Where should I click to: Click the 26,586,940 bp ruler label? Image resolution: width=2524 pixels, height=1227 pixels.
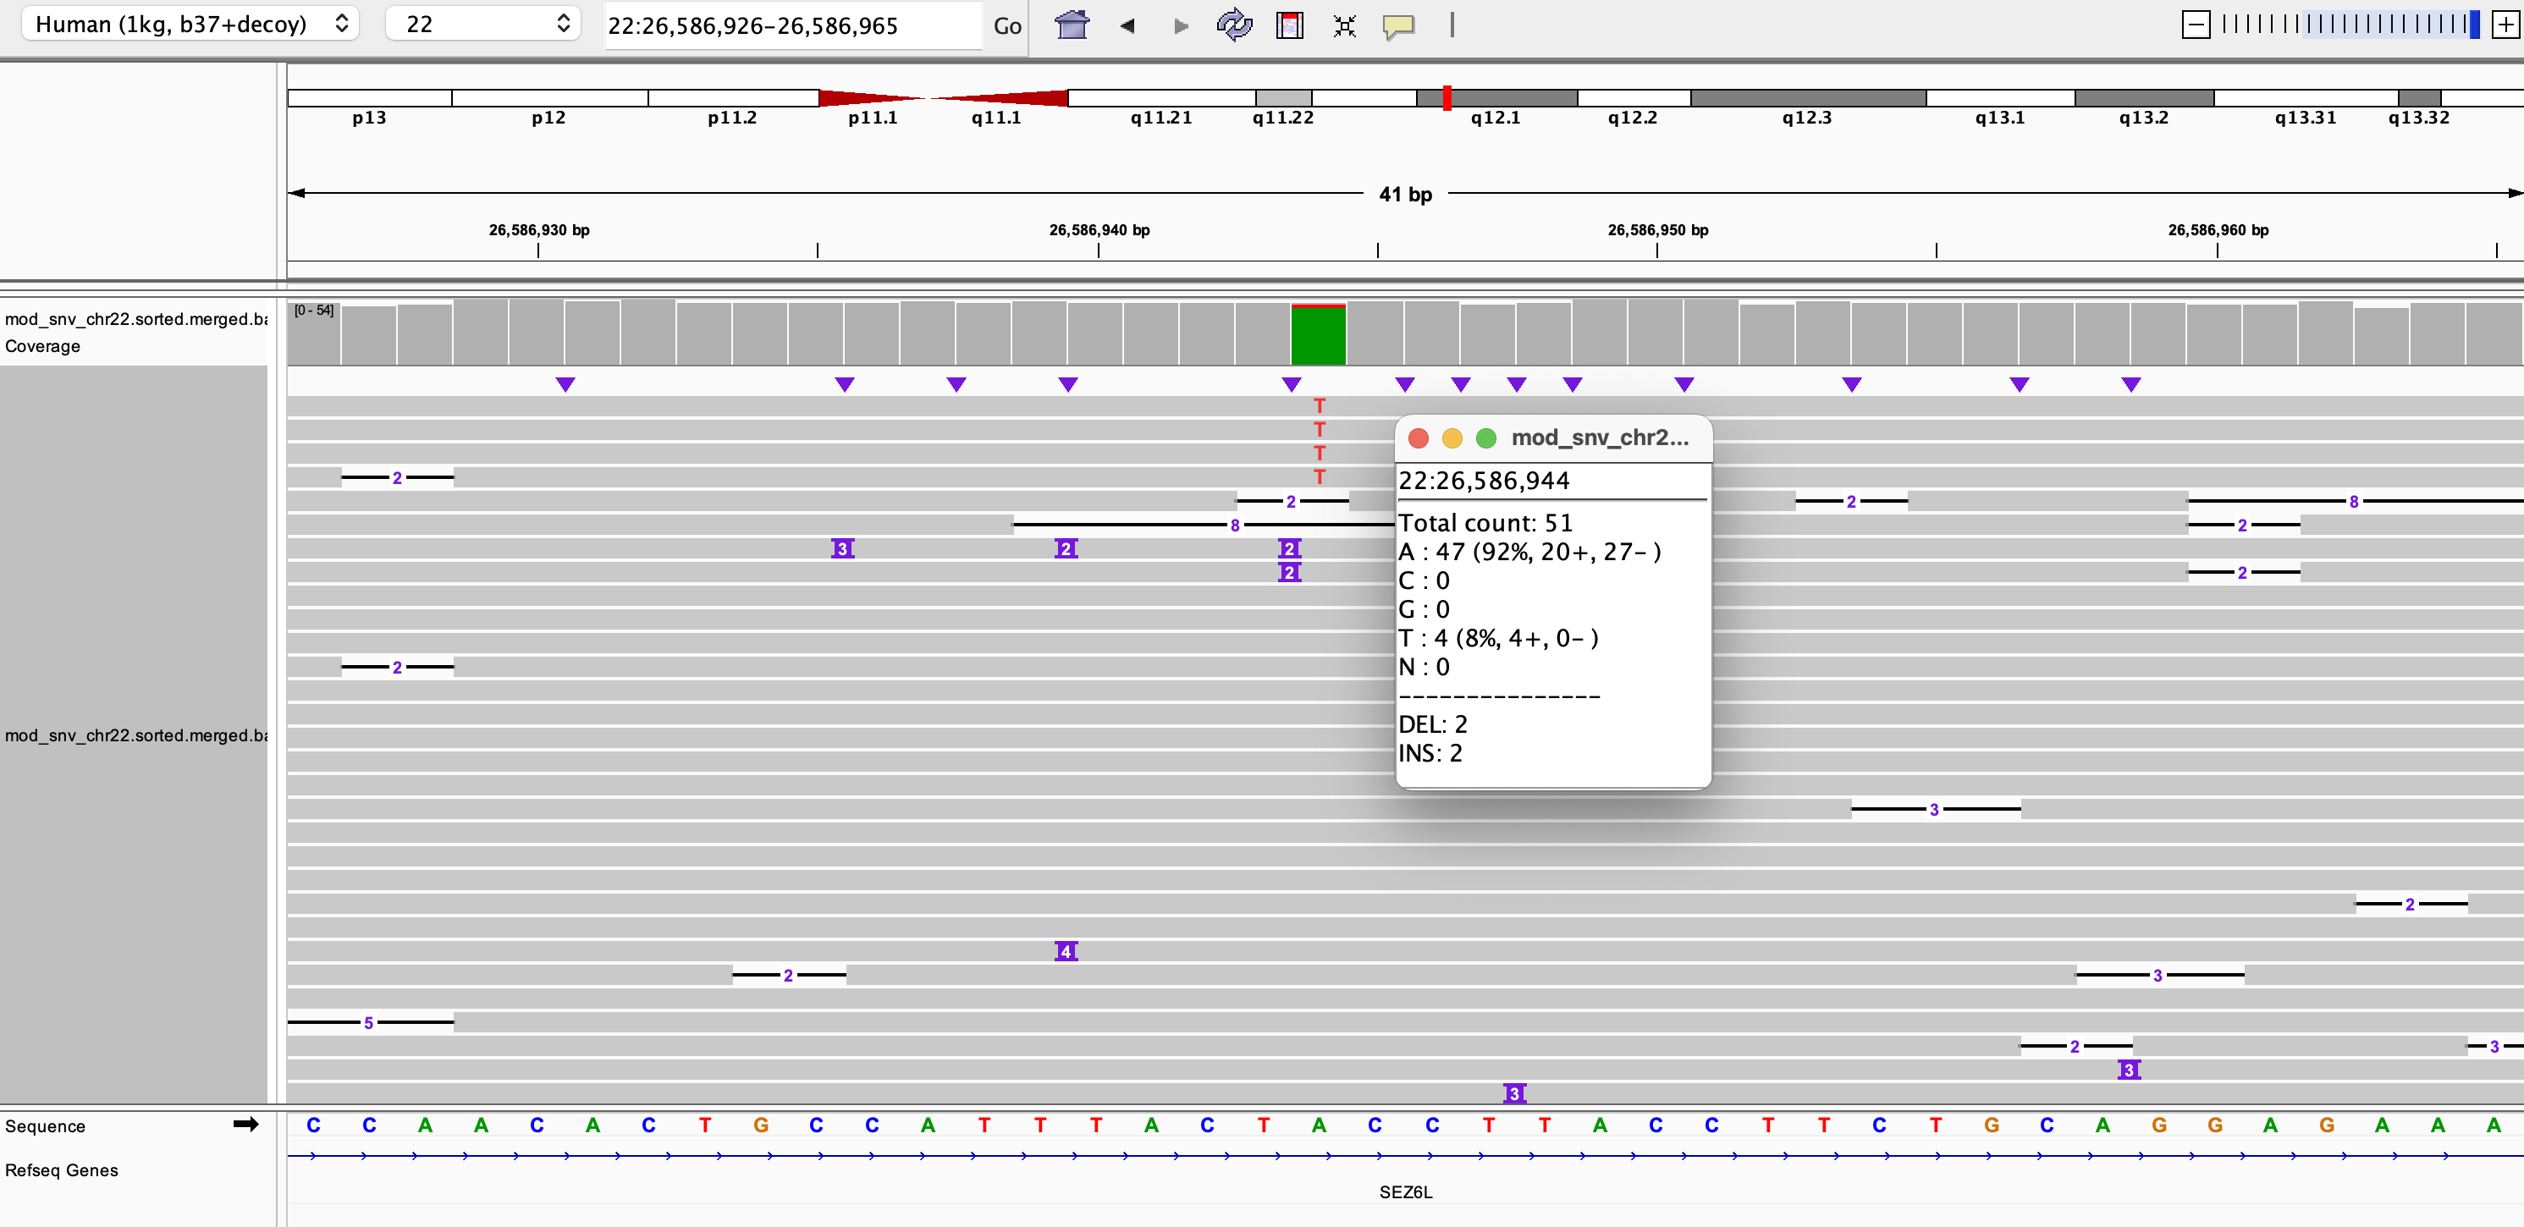click(1099, 230)
